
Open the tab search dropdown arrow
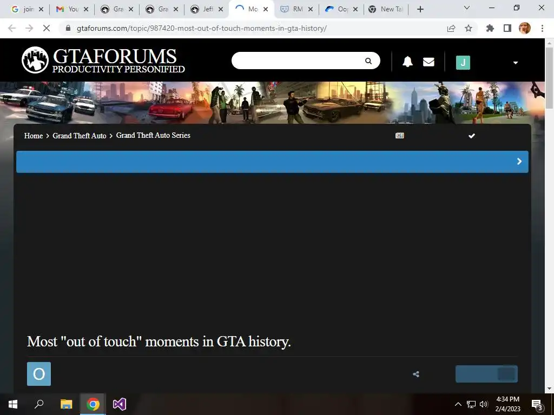[466, 8]
